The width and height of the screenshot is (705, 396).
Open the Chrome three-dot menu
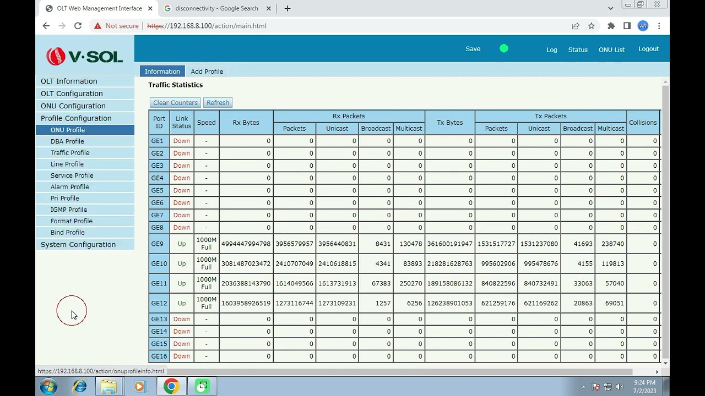click(x=659, y=26)
